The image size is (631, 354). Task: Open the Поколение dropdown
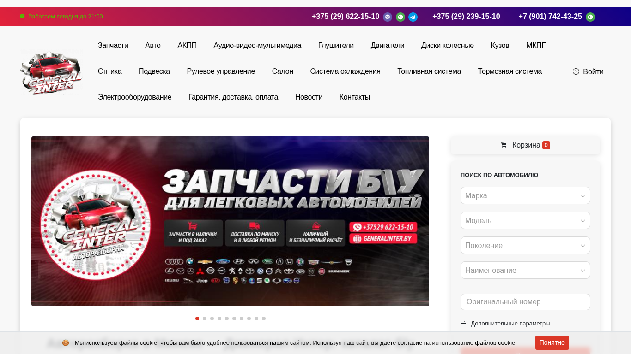[x=525, y=245]
